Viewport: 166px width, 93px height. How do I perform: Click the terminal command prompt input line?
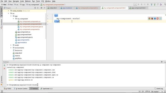[x=22, y=85]
